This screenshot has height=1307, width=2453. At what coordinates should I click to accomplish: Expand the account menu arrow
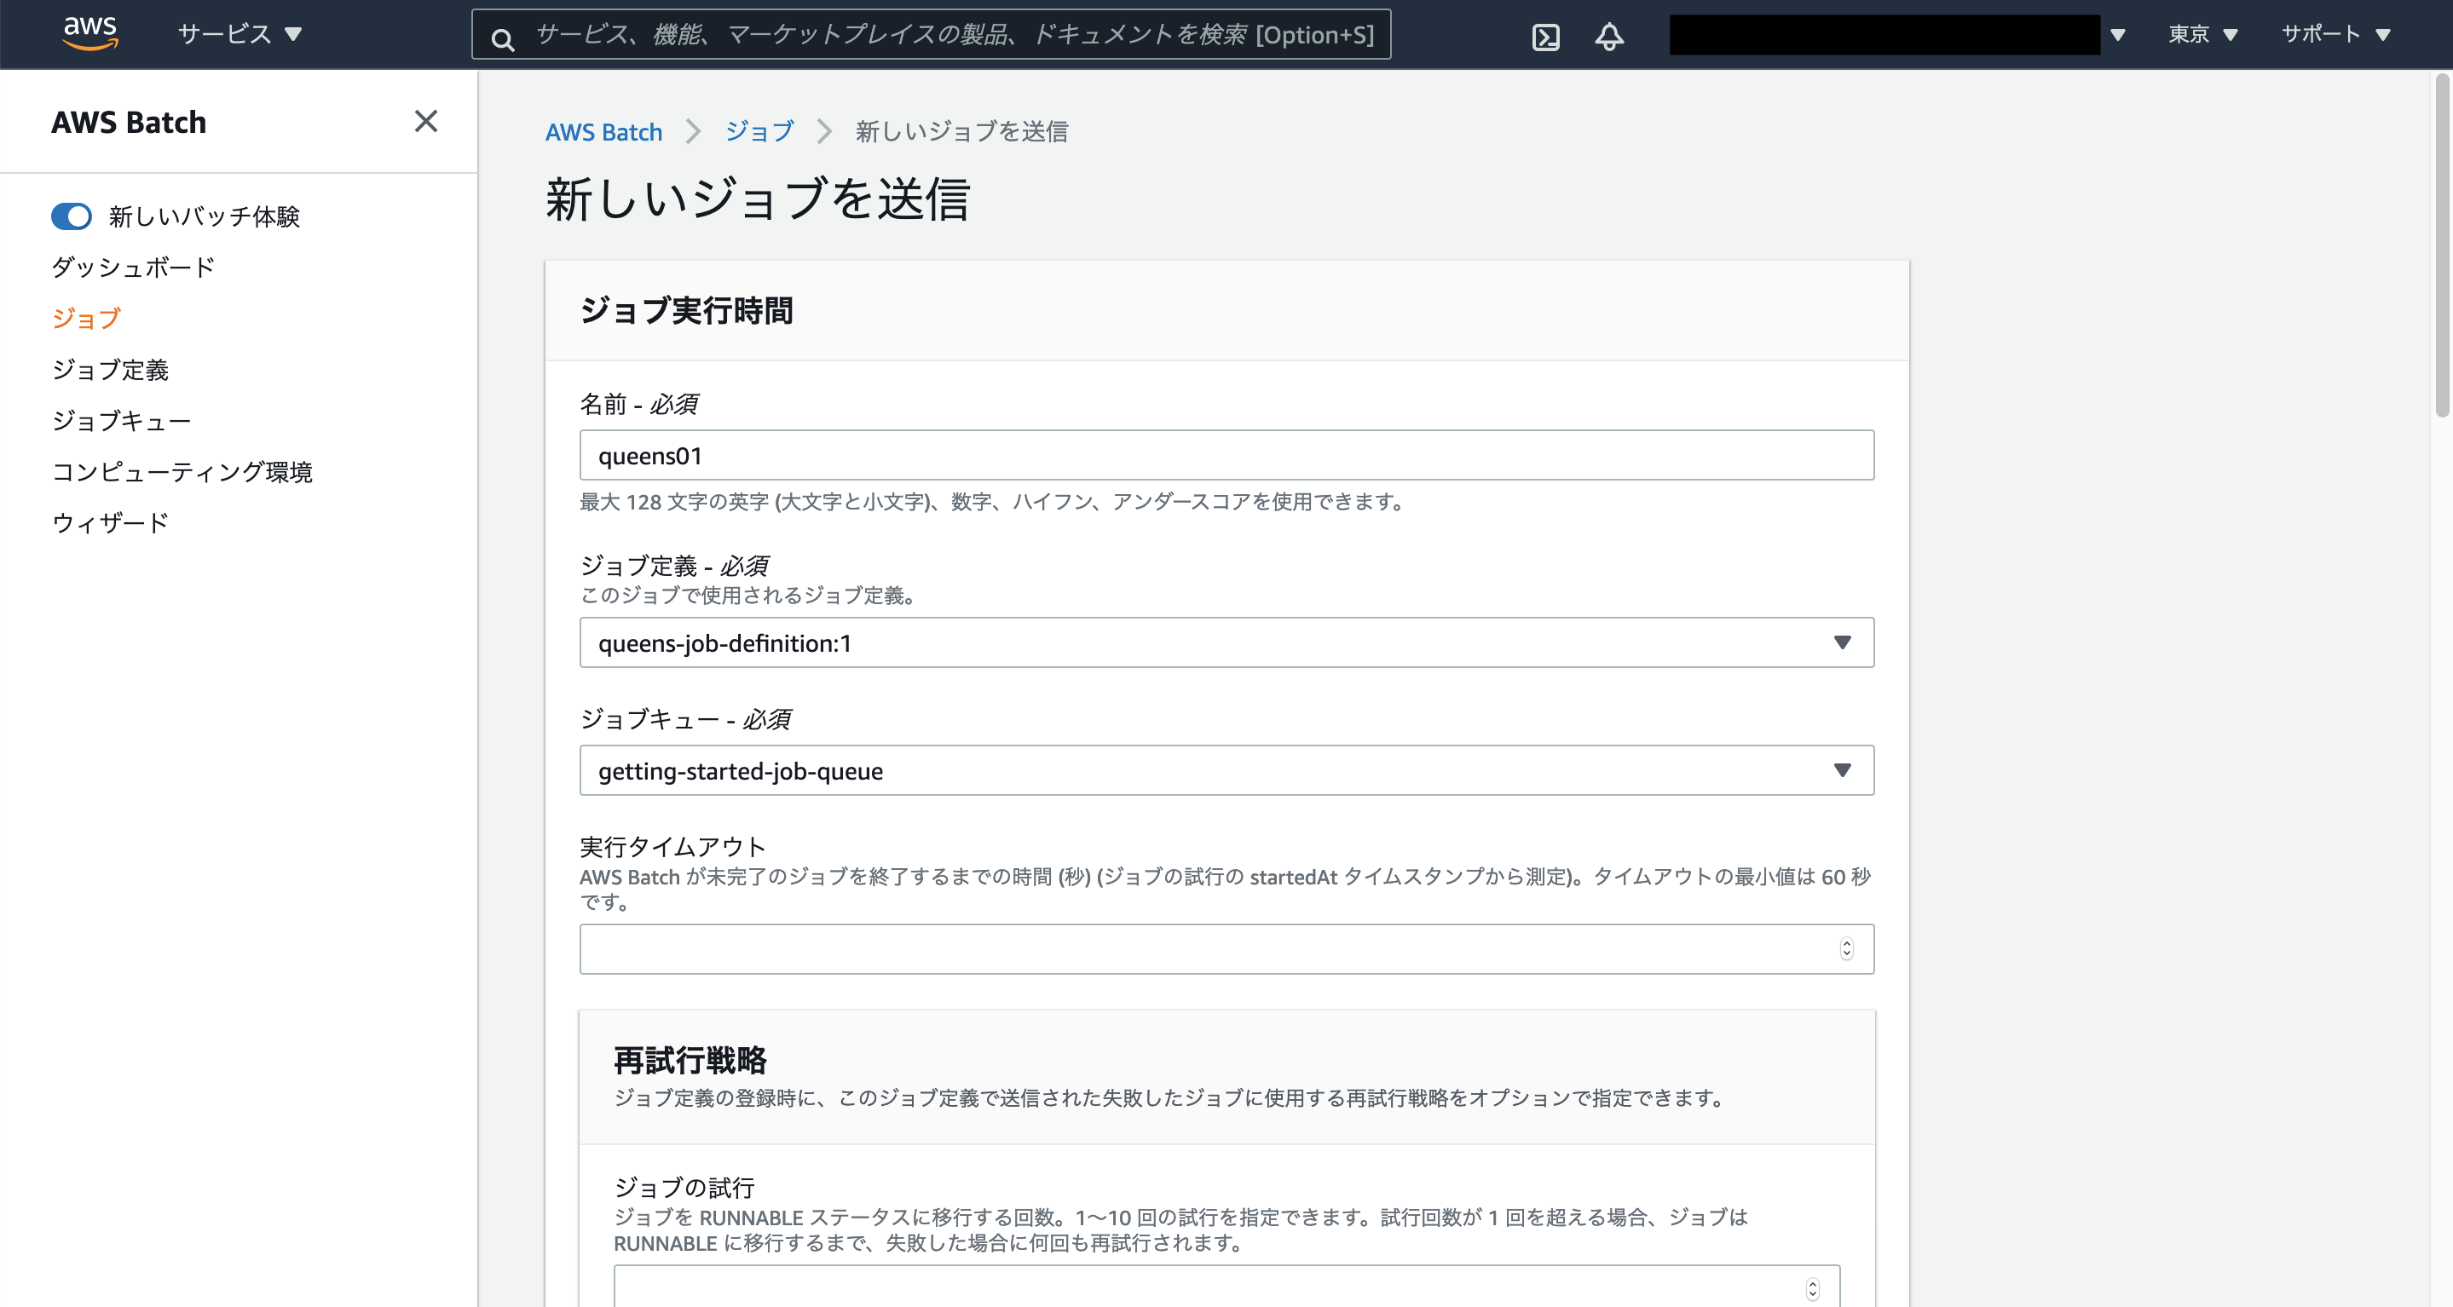click(2118, 35)
